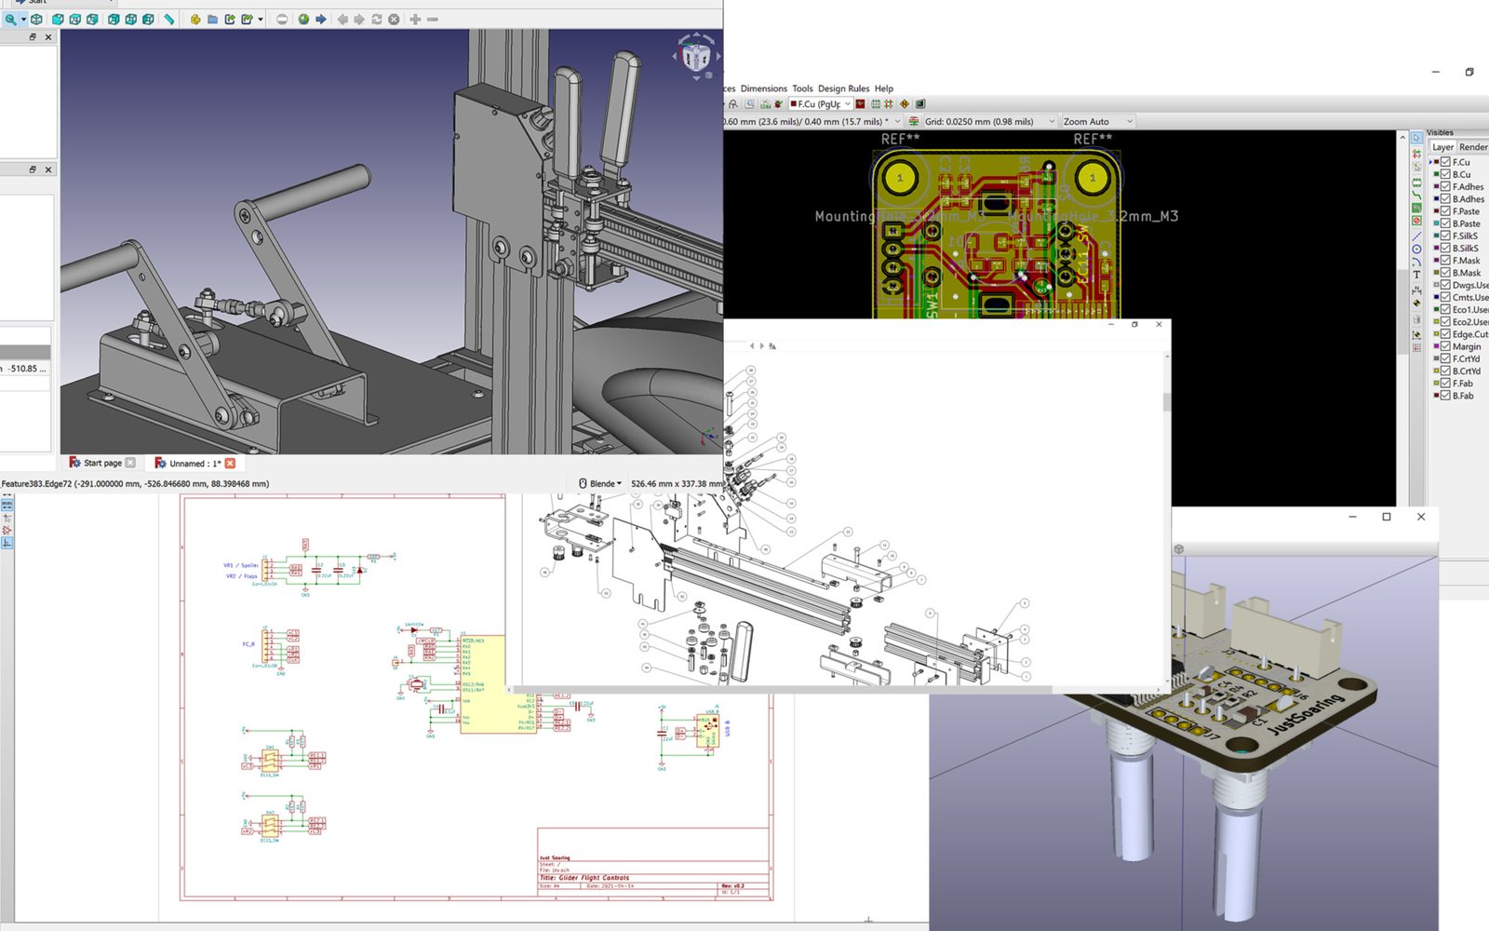The width and height of the screenshot is (1489, 931).
Task: Select KiCad draw circle tool
Action: click(1416, 249)
